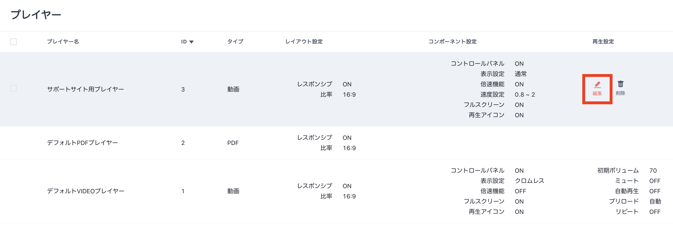Toggle the select-all checkbox in header
Screen dimensions: 673x227
pos(13,42)
